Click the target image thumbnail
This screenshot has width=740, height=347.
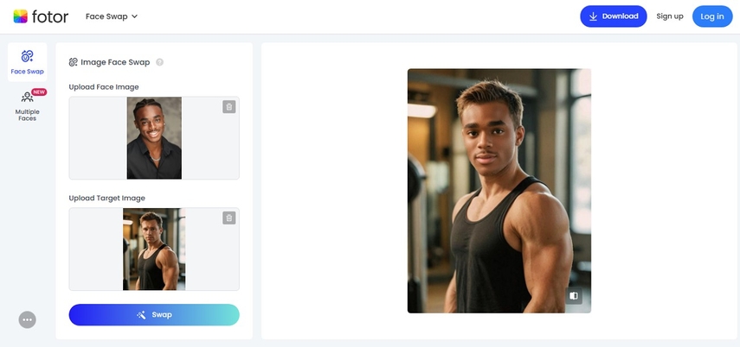pyautogui.click(x=154, y=249)
